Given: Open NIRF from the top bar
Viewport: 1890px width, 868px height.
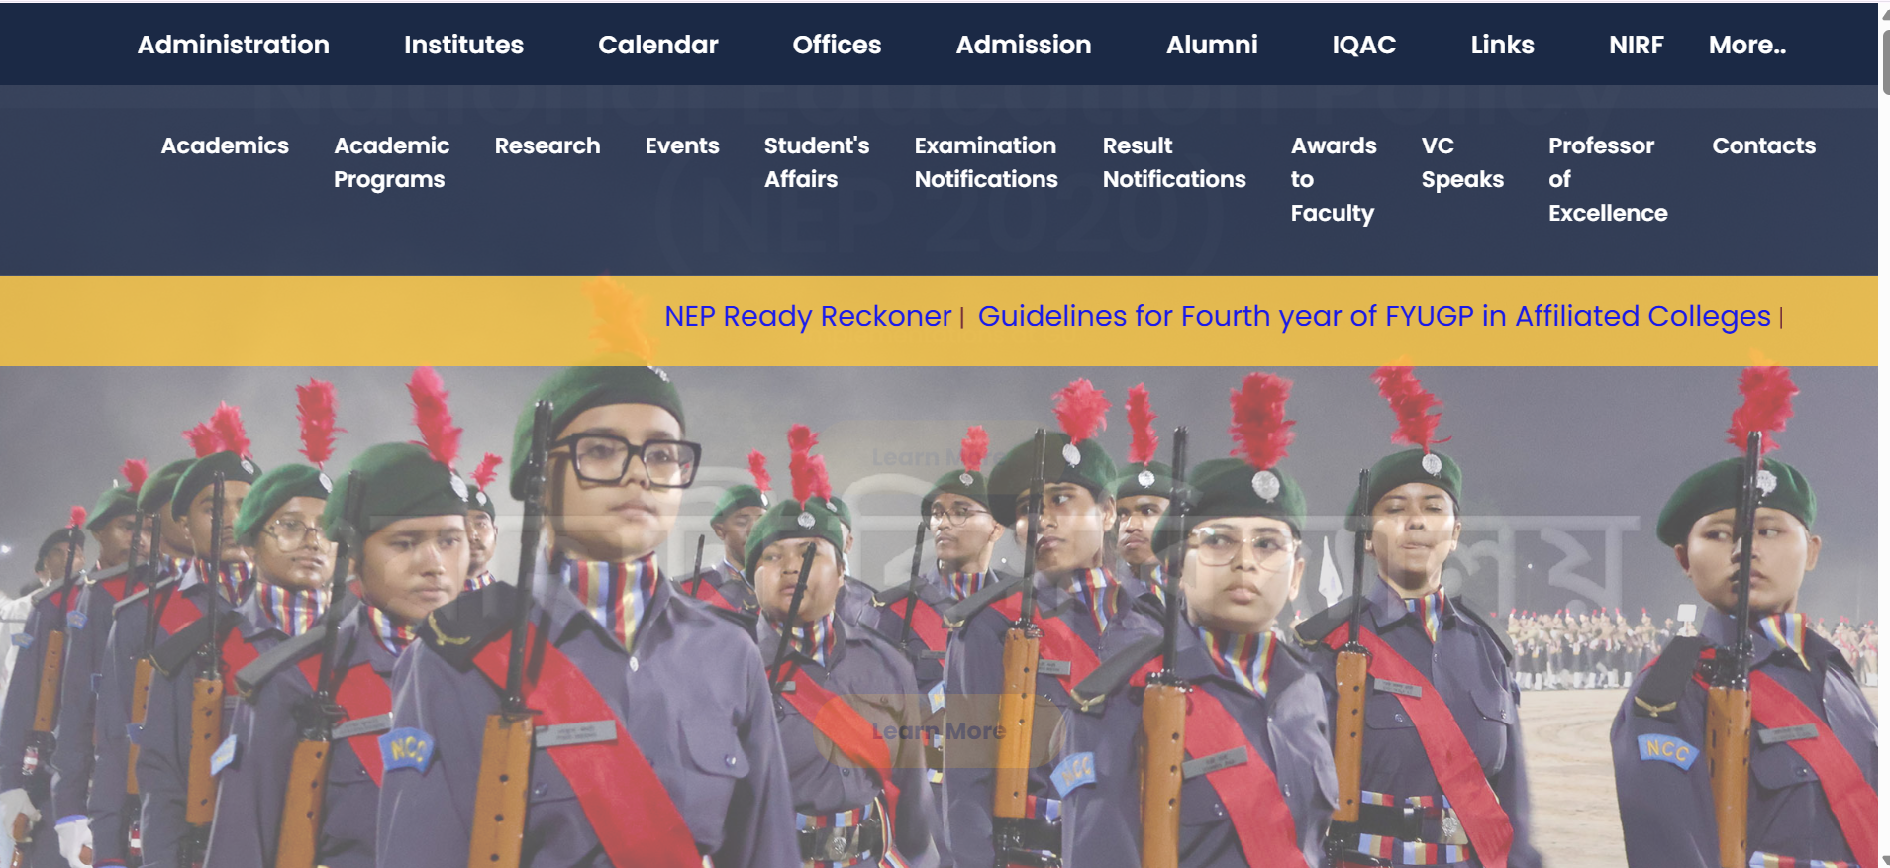Looking at the screenshot, I should tap(1636, 45).
